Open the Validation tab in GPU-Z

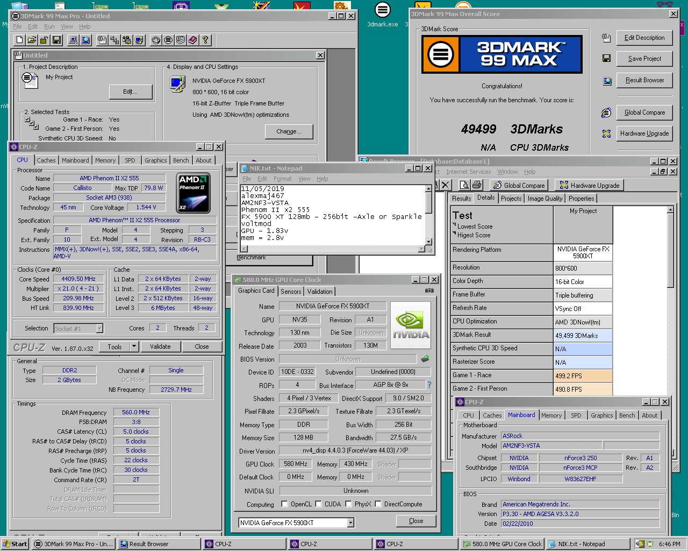pyautogui.click(x=320, y=292)
